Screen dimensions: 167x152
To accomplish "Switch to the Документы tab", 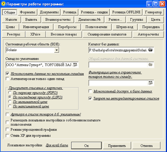I will (49, 12).
